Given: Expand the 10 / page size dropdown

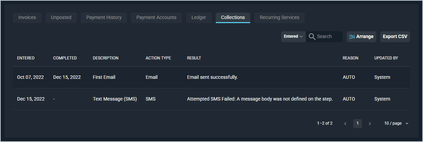Looking at the screenshot, I should pyautogui.click(x=396, y=124).
